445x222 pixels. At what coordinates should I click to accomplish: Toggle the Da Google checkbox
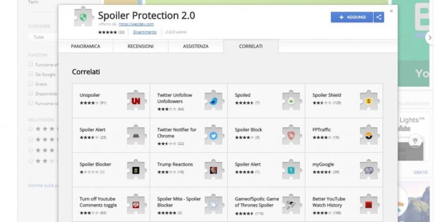[31, 74]
